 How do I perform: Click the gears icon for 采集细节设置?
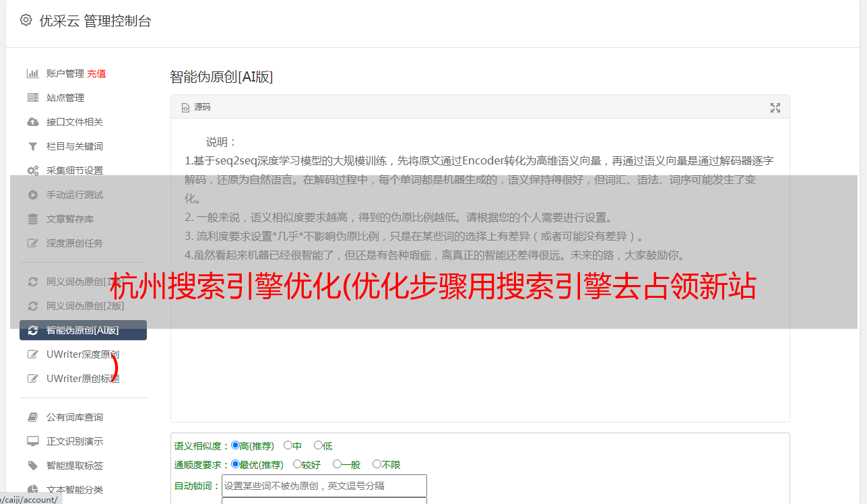pyautogui.click(x=32, y=170)
